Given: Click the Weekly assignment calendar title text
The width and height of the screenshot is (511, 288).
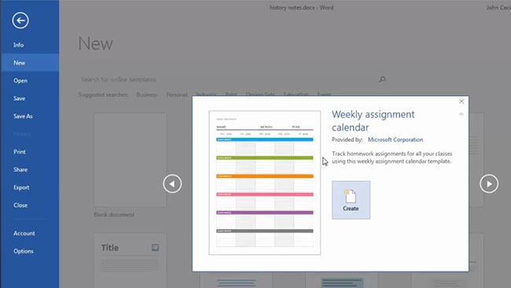Looking at the screenshot, I should click(x=373, y=120).
